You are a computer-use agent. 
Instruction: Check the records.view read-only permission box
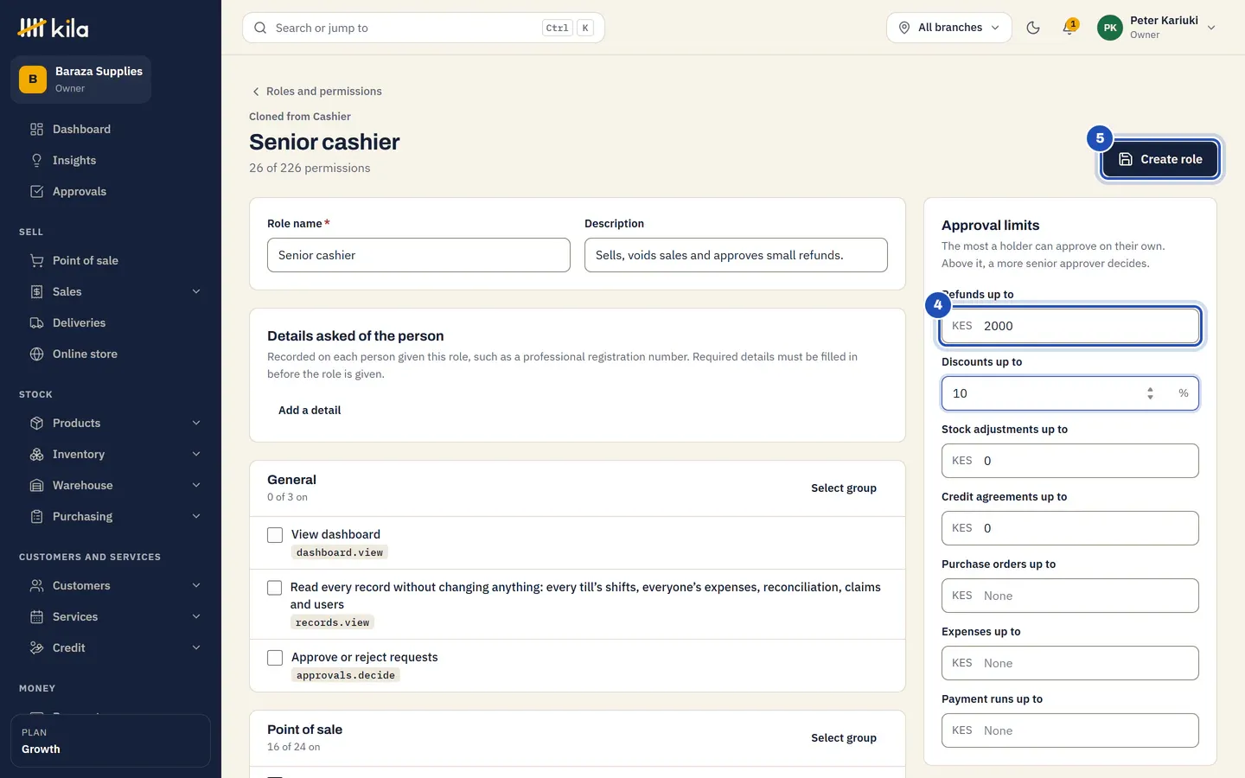coord(275,588)
